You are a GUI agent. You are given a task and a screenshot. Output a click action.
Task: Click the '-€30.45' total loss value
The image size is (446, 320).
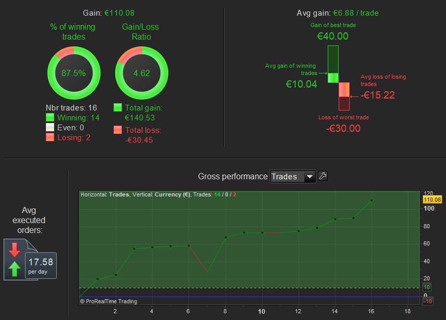tap(139, 140)
